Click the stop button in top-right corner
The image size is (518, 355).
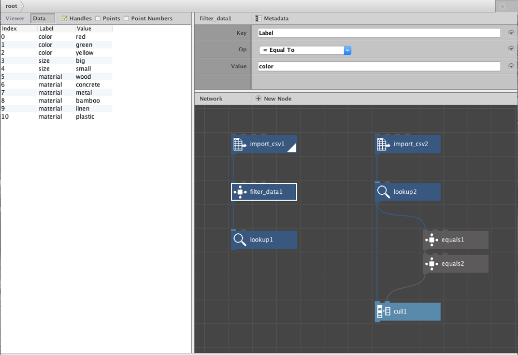pyautogui.click(x=502, y=6)
